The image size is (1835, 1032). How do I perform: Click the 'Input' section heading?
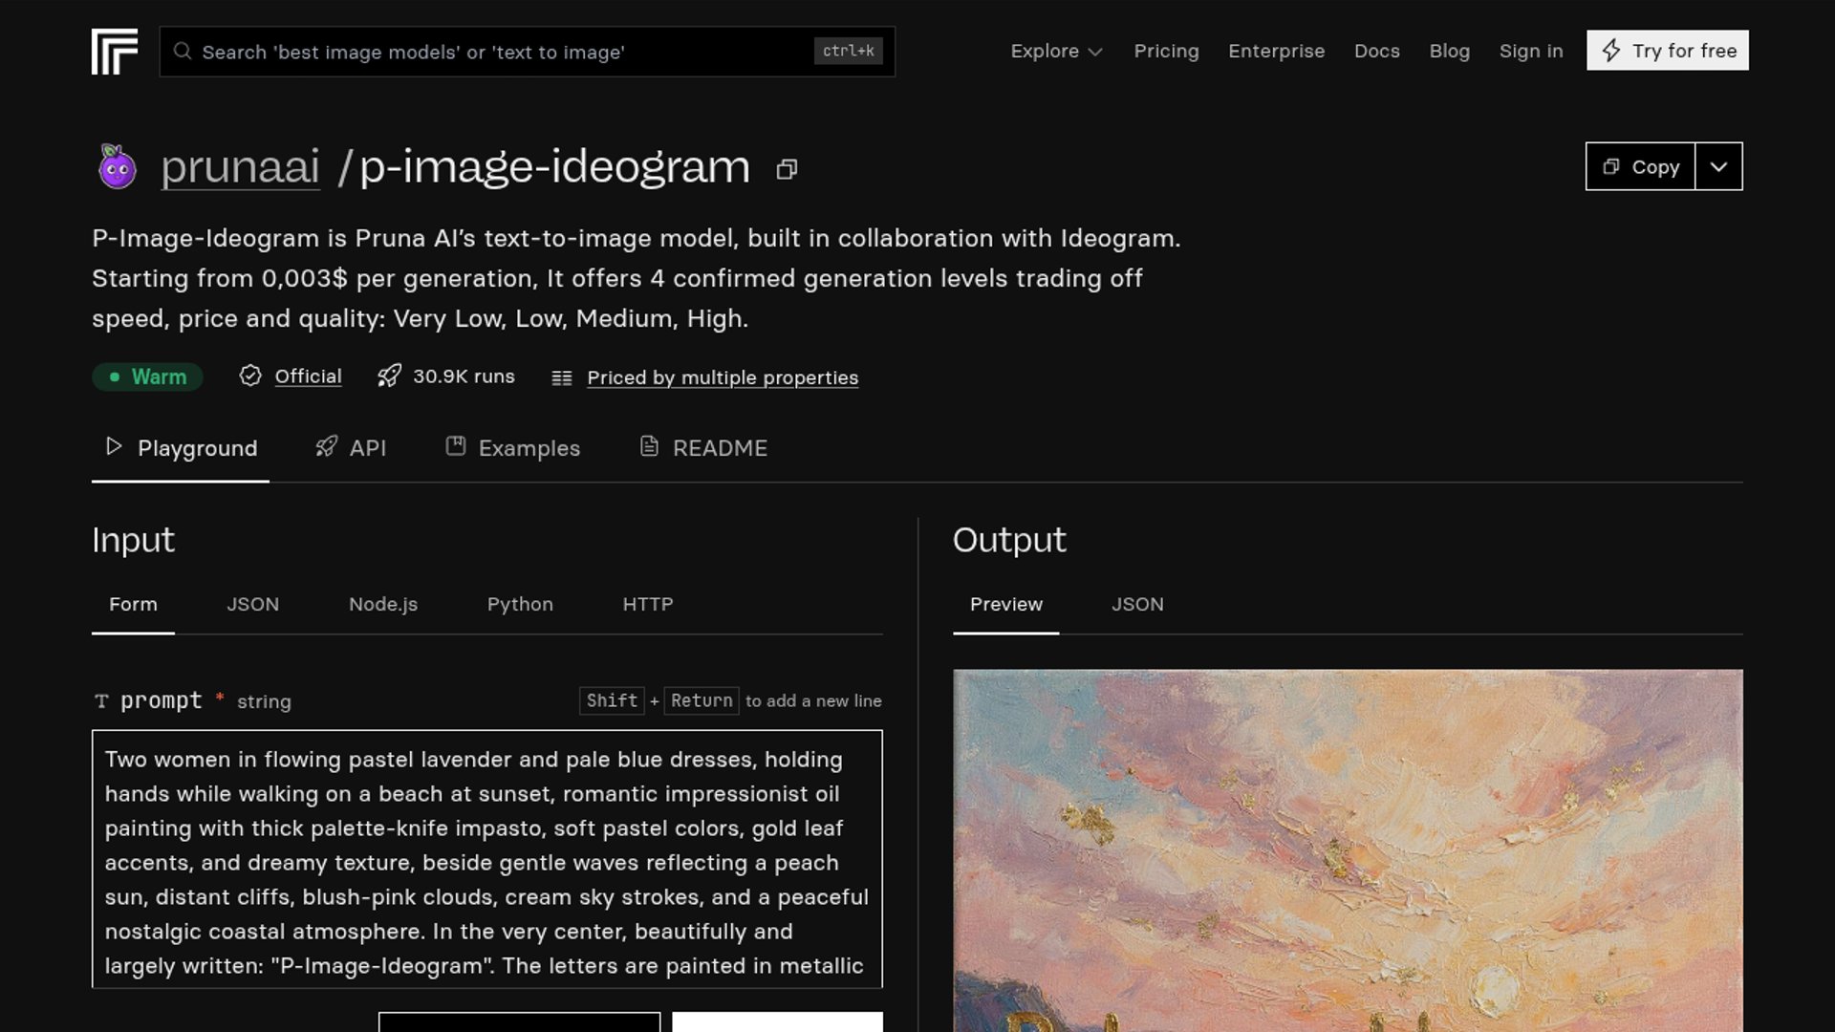pos(133,540)
